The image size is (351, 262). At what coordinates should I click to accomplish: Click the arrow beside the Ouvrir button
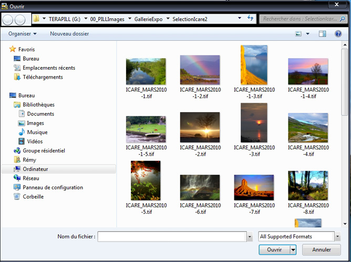pyautogui.click(x=293, y=250)
